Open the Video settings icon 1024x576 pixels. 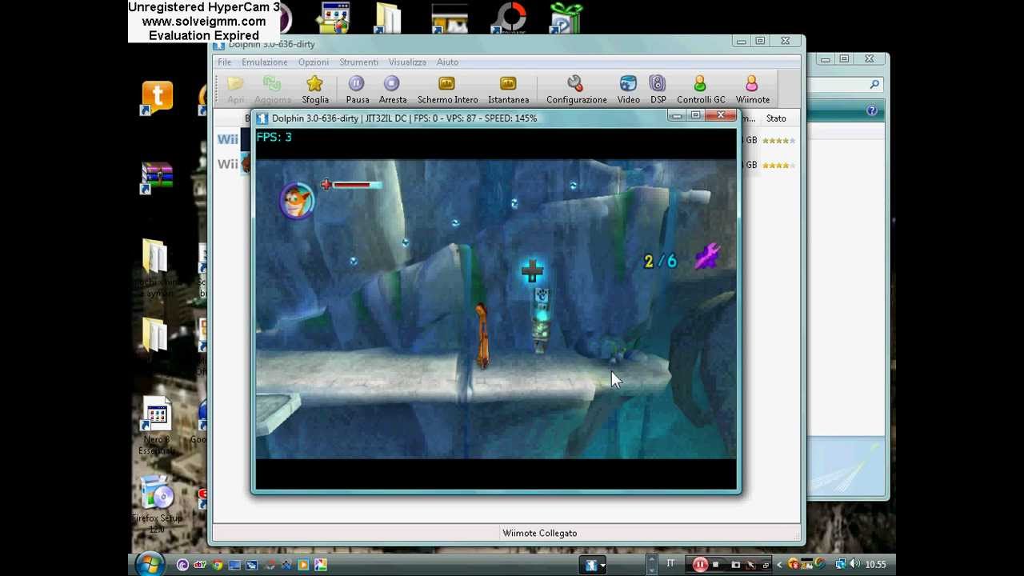click(x=628, y=84)
